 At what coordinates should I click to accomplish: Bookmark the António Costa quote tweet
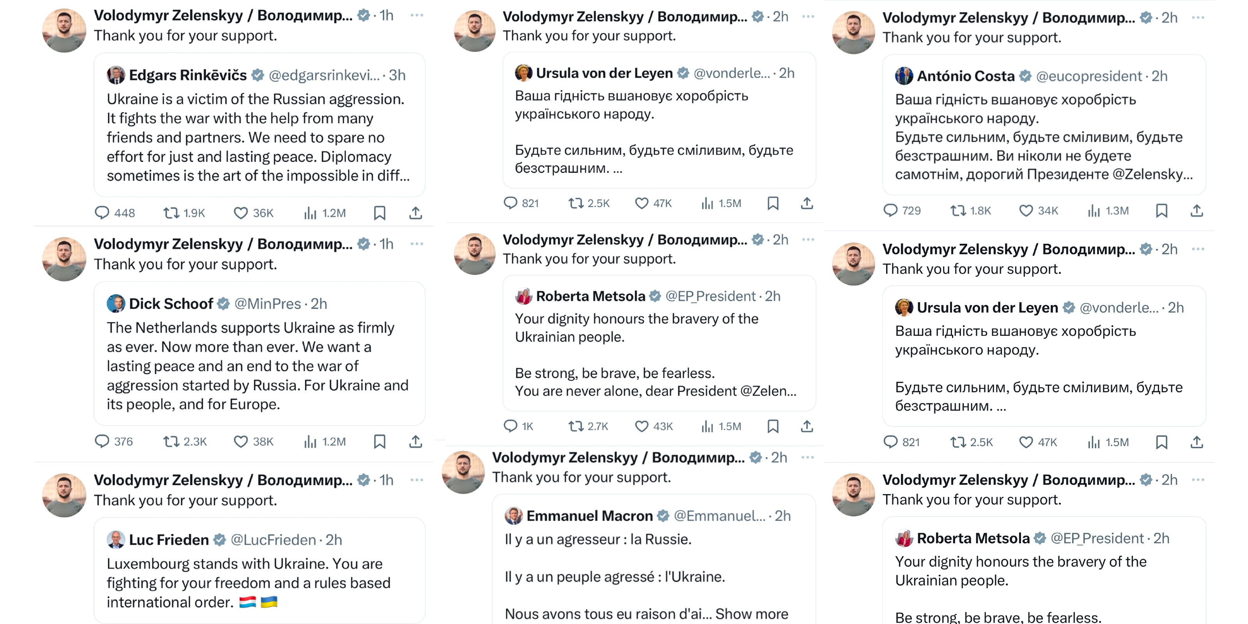1162,211
